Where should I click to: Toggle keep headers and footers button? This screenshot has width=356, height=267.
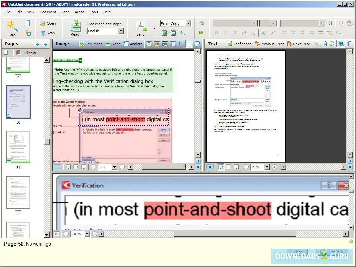(173, 33)
